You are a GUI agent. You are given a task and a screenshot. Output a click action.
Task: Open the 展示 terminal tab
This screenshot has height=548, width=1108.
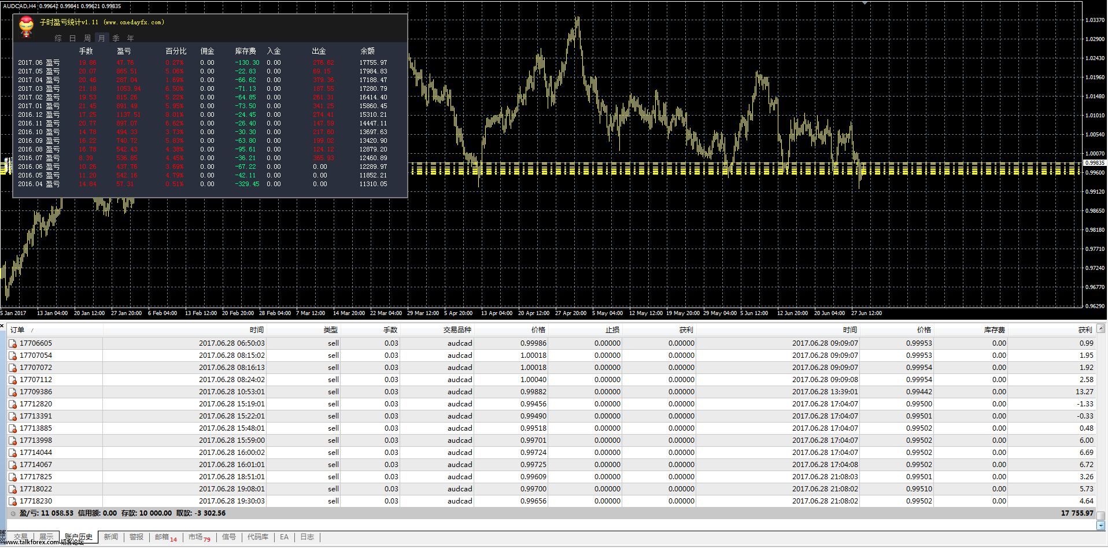pos(46,537)
